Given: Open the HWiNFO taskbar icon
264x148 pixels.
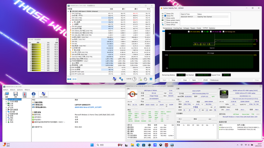Looking at the screenshot, I should (172, 145).
